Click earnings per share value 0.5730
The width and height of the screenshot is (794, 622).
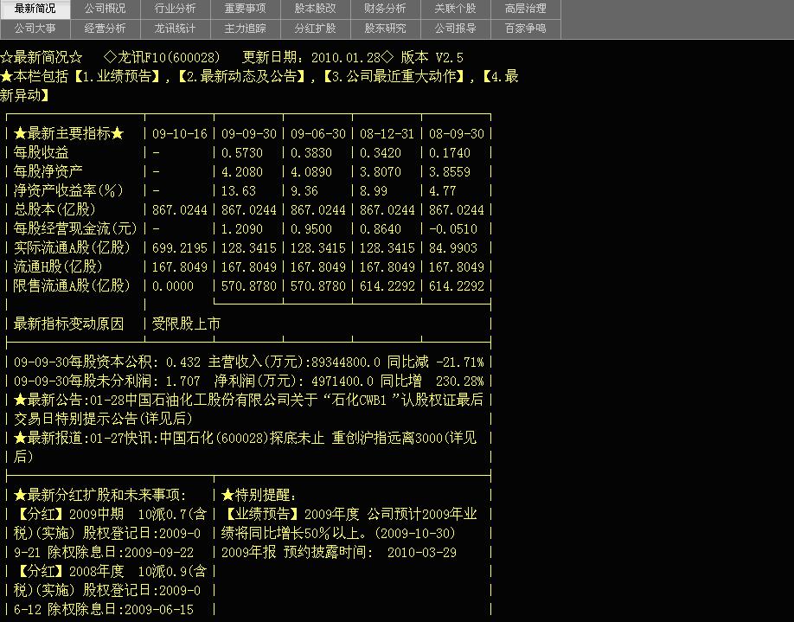point(242,153)
